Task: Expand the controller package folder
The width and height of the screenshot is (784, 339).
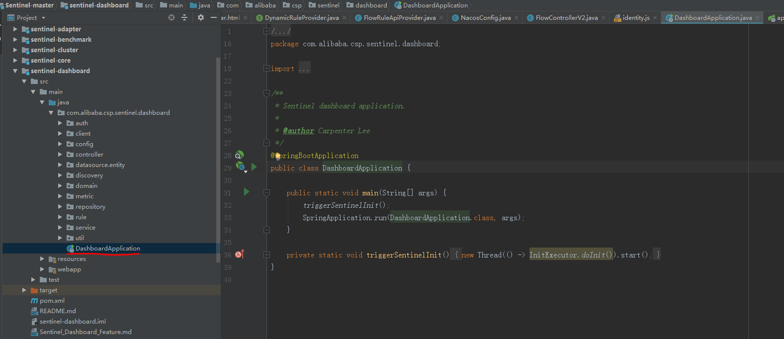Action: point(60,155)
